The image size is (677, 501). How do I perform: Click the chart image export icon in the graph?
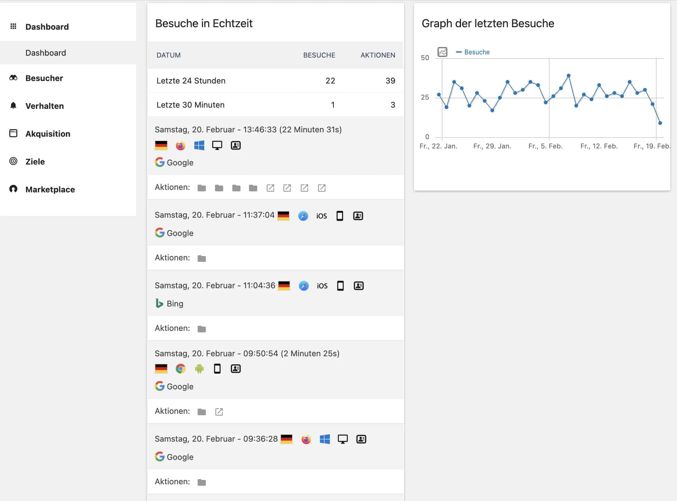442,52
